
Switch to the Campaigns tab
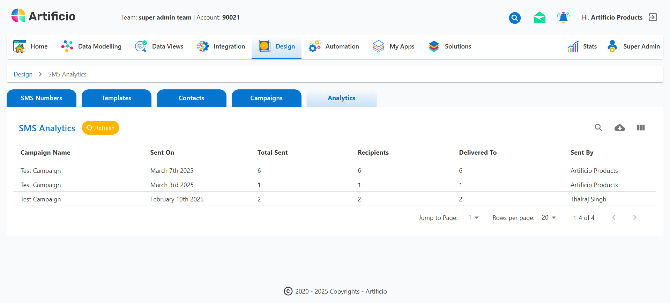(267, 98)
